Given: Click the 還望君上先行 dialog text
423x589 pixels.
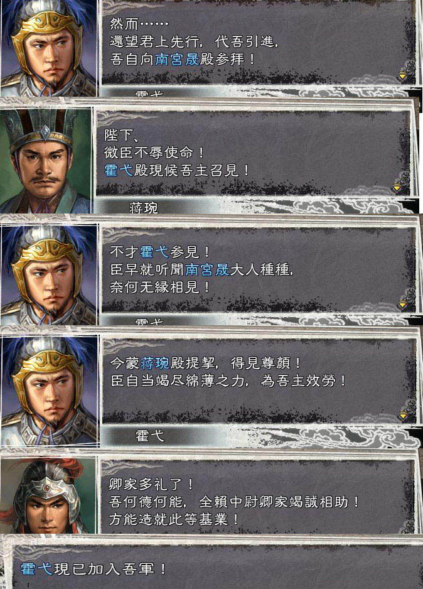Looking at the screenshot, I should click(x=194, y=41).
